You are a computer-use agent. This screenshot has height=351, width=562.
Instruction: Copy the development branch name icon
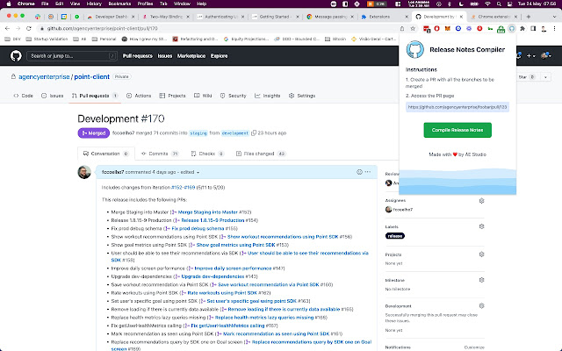(256, 133)
